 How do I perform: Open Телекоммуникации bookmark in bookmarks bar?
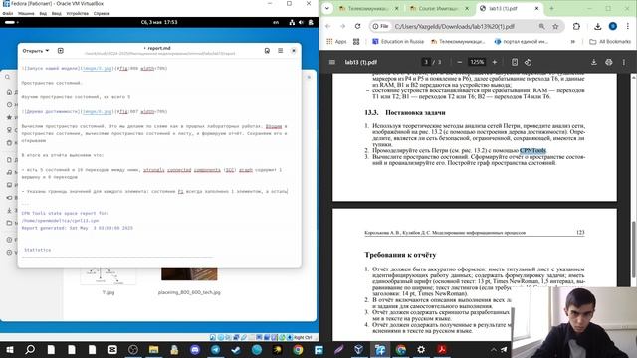(x=458, y=41)
